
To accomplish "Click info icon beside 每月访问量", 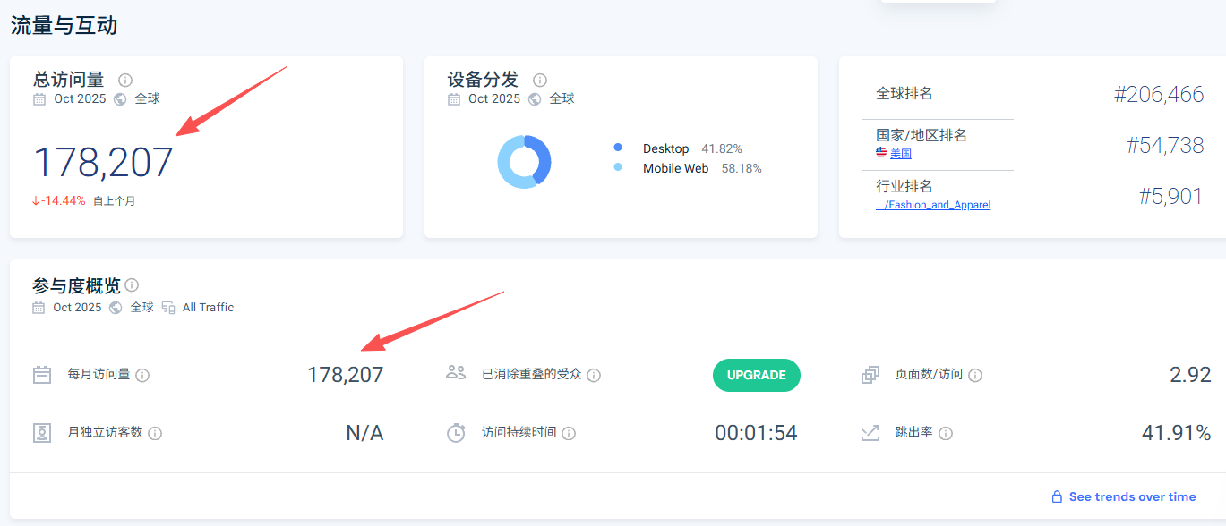I will pyautogui.click(x=142, y=375).
